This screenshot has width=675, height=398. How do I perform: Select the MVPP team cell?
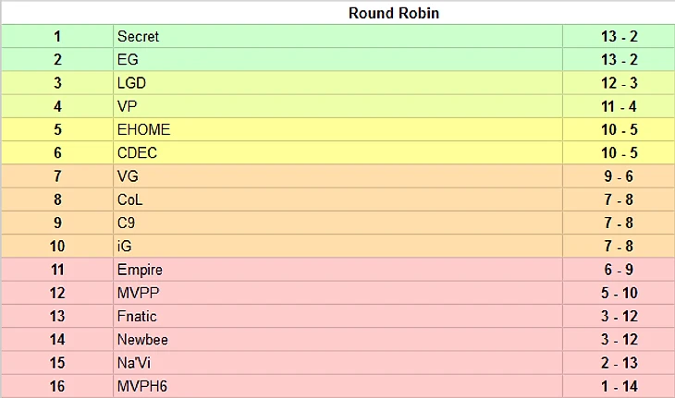tap(136, 294)
